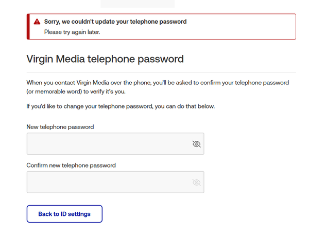The width and height of the screenshot is (309, 239).
Task: Click the "Confirm new telephone password" label
Action: (71, 166)
